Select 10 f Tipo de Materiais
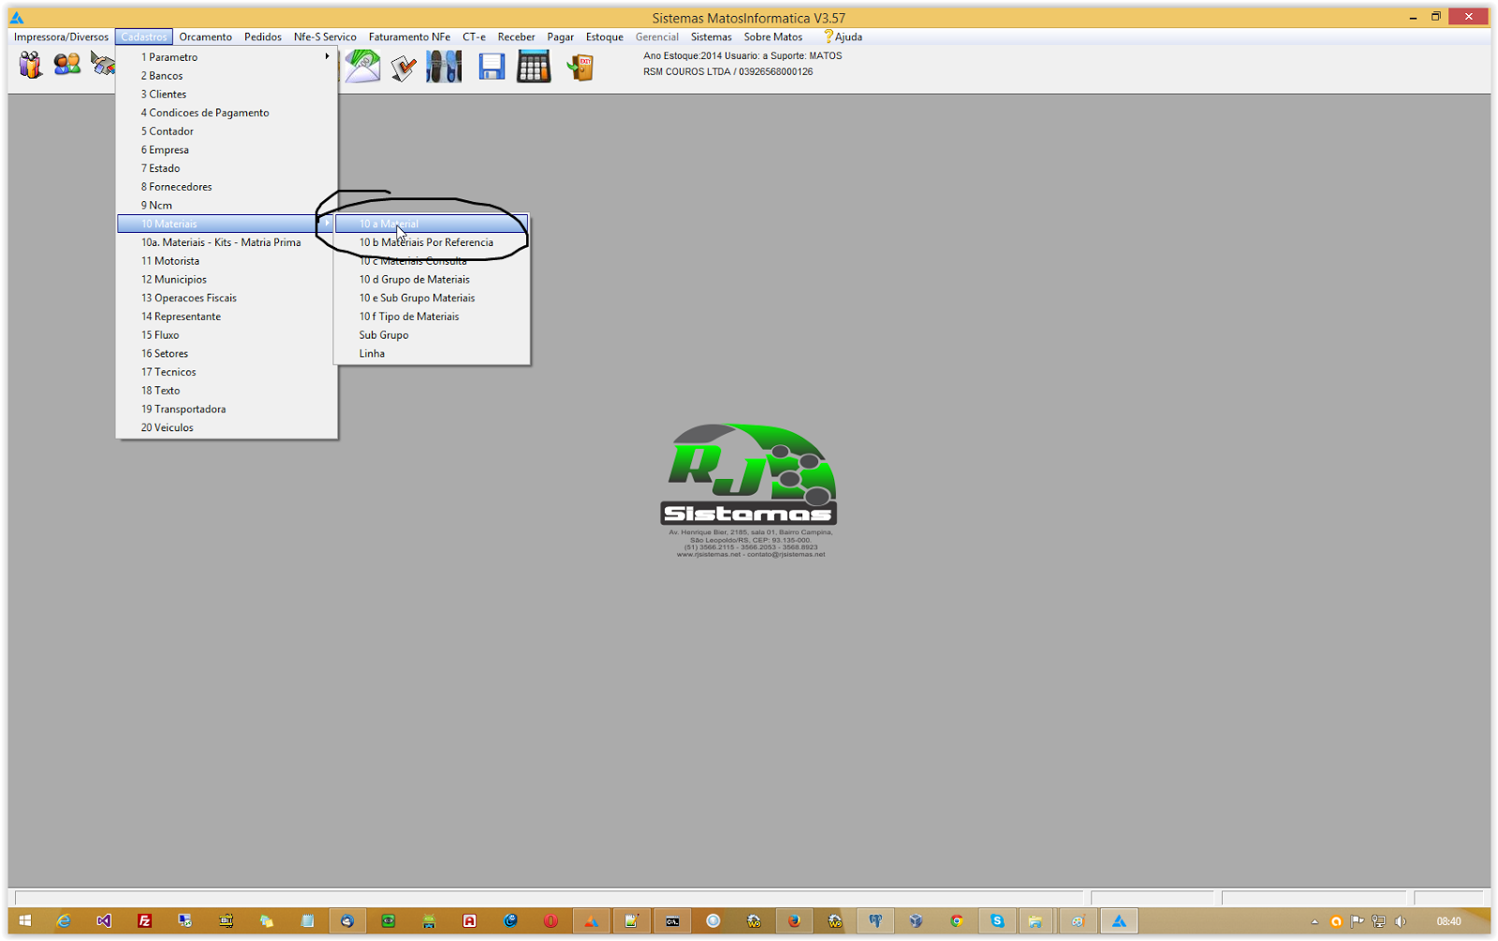This screenshot has width=1498, height=941. pos(432,317)
